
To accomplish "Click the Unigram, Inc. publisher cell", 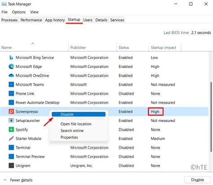I will coord(81,166).
